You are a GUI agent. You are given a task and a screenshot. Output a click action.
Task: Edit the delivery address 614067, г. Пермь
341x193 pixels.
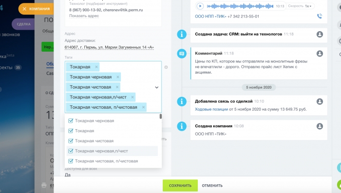pyautogui.click(x=109, y=47)
